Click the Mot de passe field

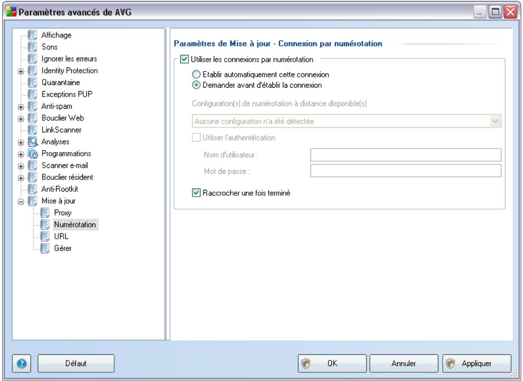[406, 171]
